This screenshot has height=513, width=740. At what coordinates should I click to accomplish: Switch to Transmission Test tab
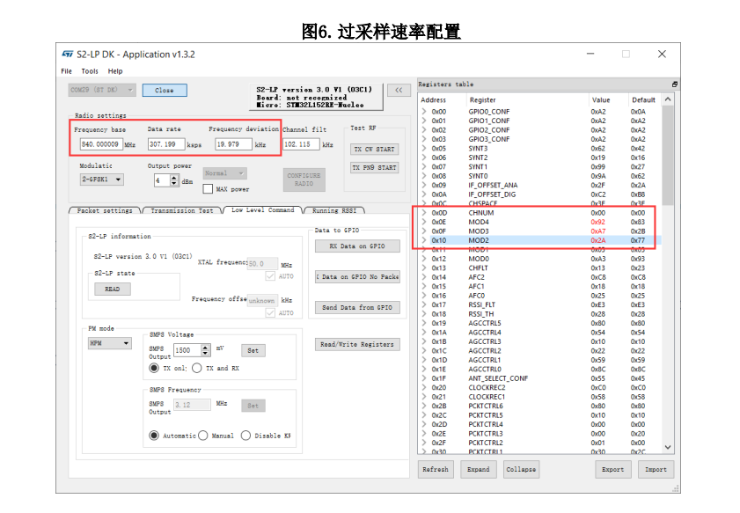click(181, 210)
